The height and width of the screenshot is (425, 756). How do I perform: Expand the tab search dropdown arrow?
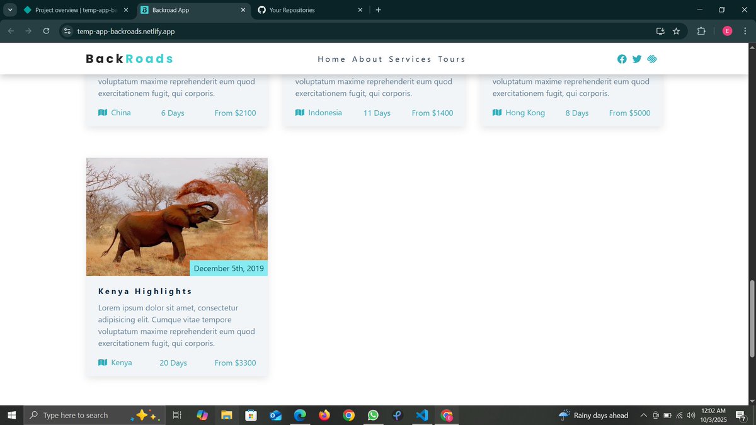tap(10, 10)
